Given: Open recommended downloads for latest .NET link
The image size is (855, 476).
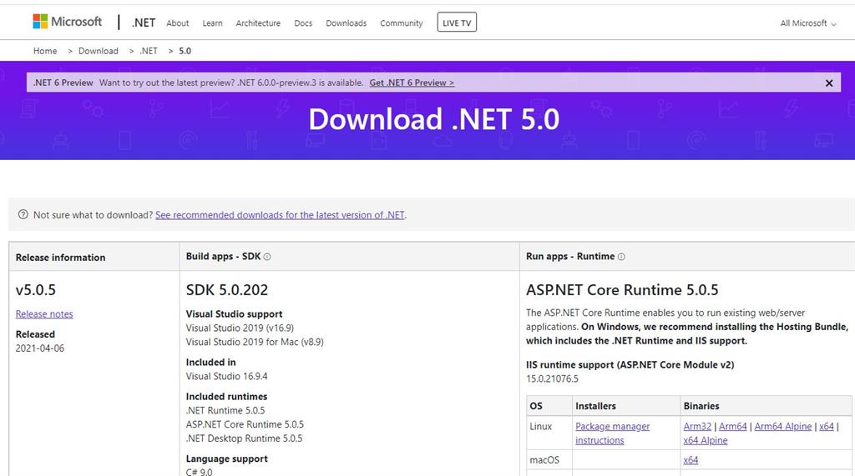Looking at the screenshot, I should pyautogui.click(x=280, y=215).
